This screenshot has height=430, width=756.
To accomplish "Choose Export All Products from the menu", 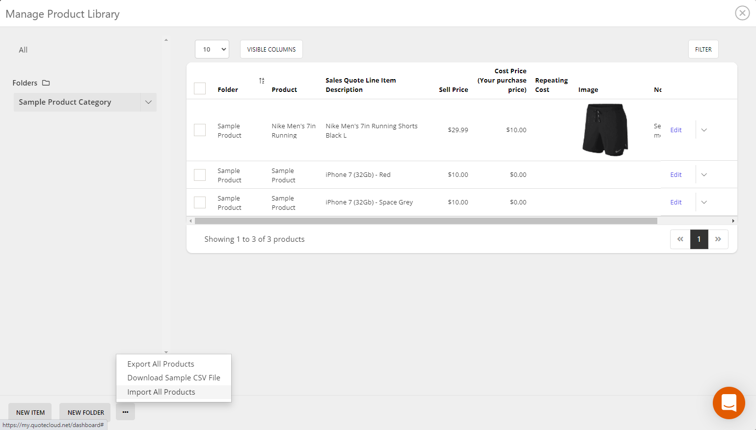I will pyautogui.click(x=161, y=364).
